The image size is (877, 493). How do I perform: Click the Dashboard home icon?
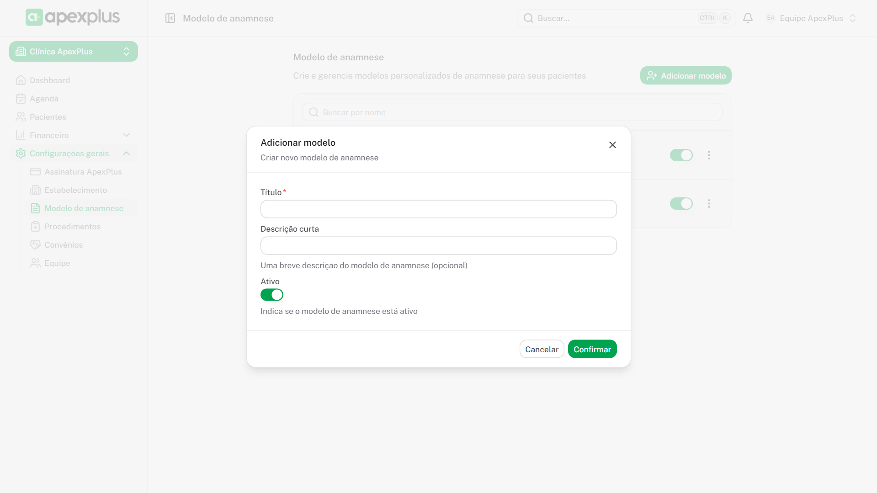(21, 80)
